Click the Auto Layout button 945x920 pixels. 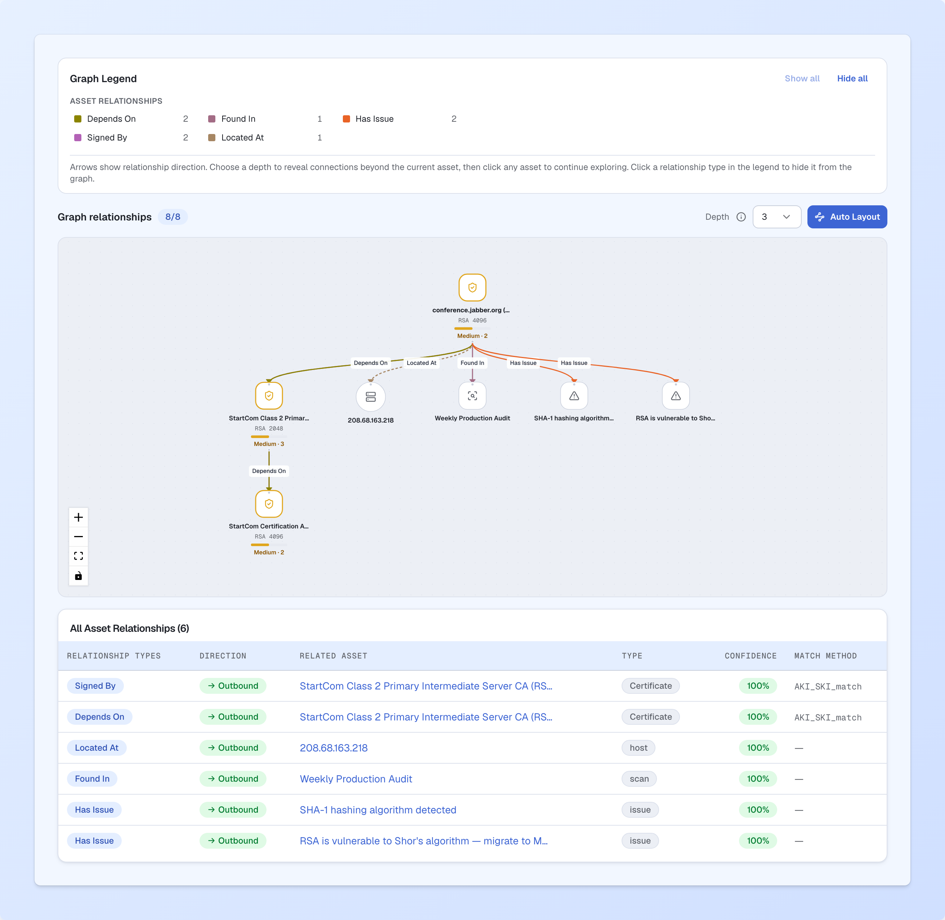(x=847, y=217)
